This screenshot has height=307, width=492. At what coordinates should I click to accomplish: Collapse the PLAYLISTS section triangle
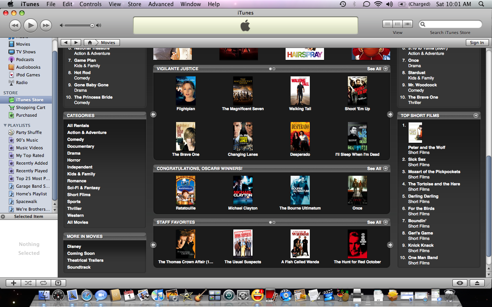pos(5,125)
